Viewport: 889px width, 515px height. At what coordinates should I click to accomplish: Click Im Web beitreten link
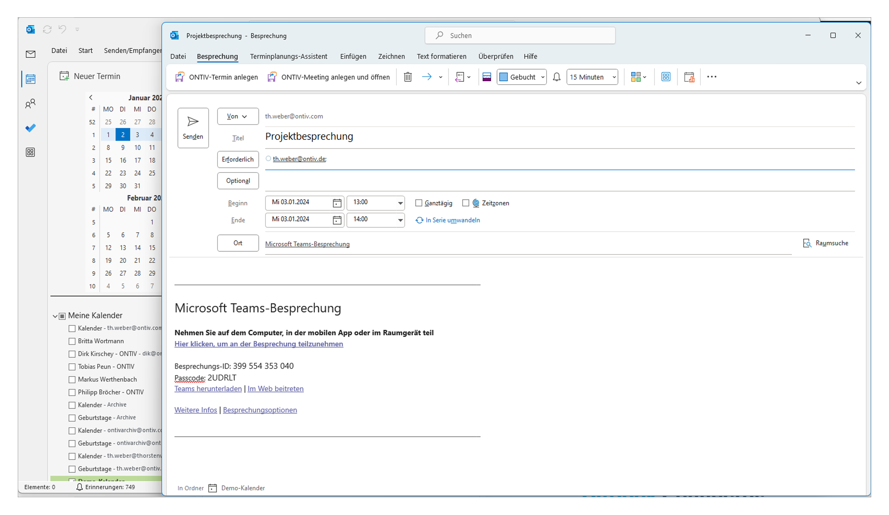276,389
